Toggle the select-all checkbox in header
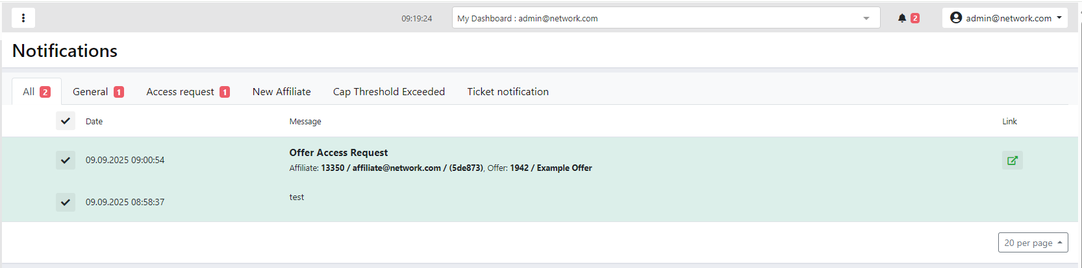 [x=66, y=121]
